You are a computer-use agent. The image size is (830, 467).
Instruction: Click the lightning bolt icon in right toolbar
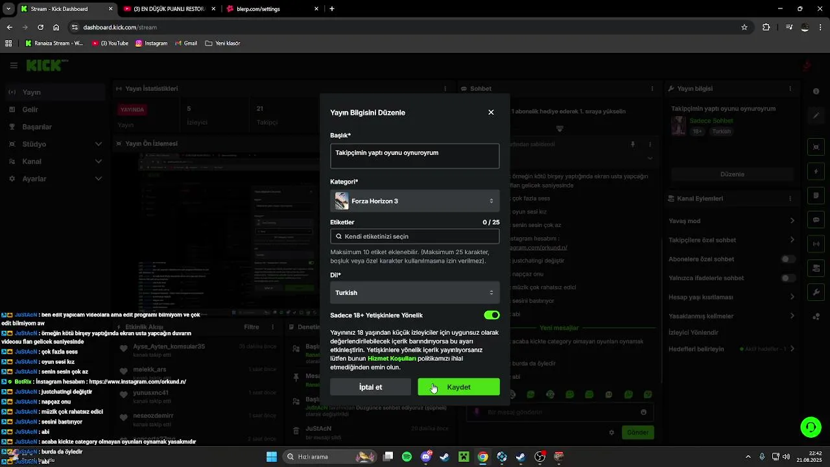[816, 171]
